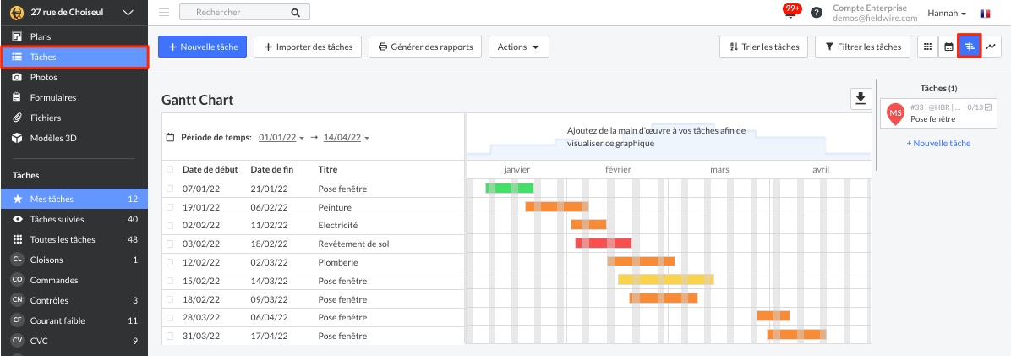Click the calendar icon beside Période de temps
1011x356 pixels.
tap(170, 137)
